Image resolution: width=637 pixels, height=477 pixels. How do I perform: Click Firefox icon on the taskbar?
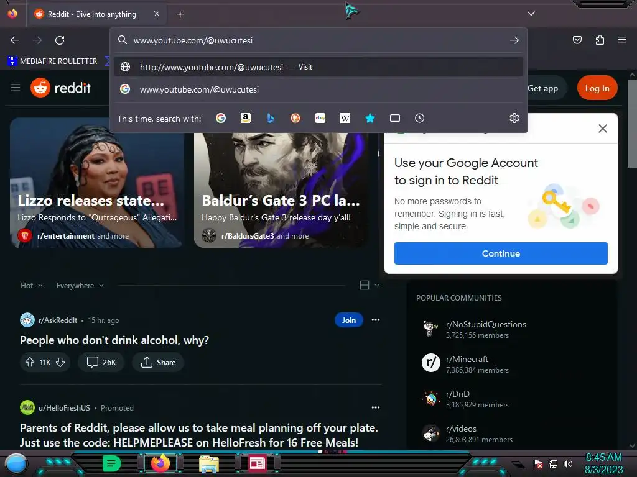160,463
